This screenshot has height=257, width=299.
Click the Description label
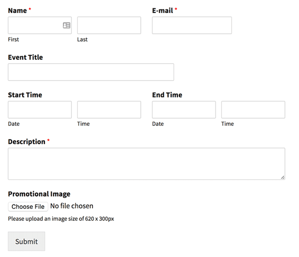pos(27,142)
